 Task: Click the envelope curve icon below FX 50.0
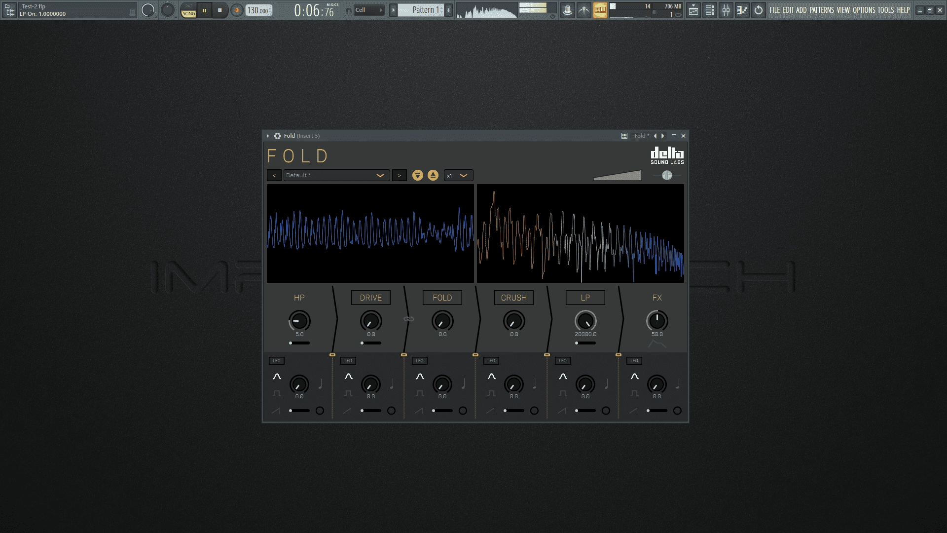[657, 344]
